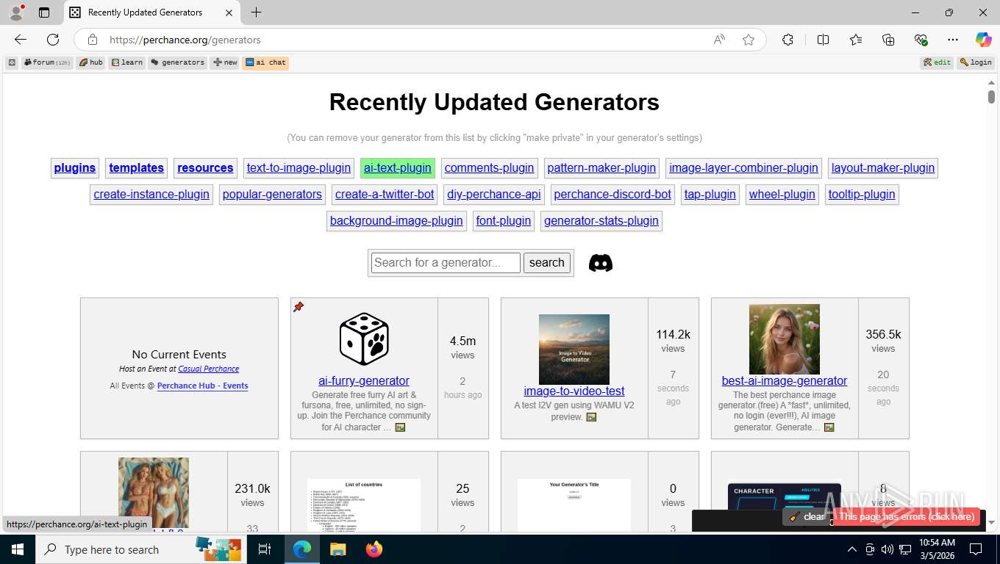
Task: Open layout-maker-plugin link
Action: 883,168
